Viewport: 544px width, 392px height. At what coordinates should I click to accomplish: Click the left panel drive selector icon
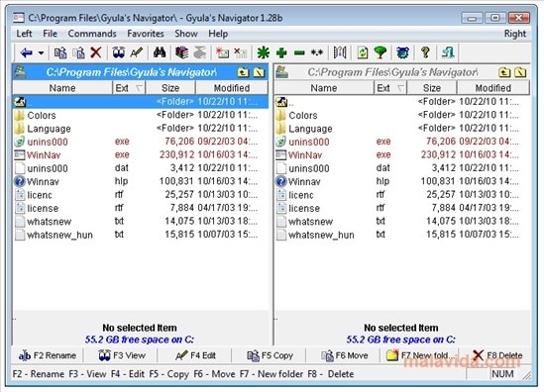20,71
